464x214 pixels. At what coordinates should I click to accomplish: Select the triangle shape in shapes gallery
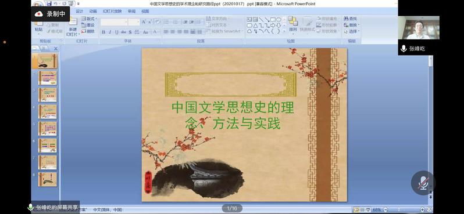pos(255,26)
